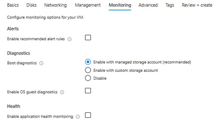The height and width of the screenshot is (124, 217).
Task: Choose Enable with custom storage account
Action: 88,70
